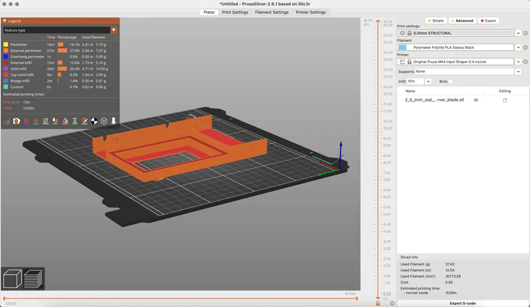Open the Feature type dropdown
Screen dimensions: 530x307
click(x=113, y=30)
